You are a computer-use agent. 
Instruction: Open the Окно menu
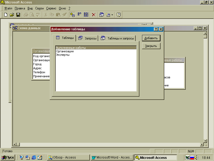pyautogui.click(x=62, y=8)
